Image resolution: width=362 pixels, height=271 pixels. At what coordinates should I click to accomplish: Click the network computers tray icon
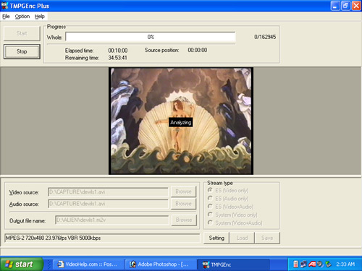pyautogui.click(x=303, y=264)
